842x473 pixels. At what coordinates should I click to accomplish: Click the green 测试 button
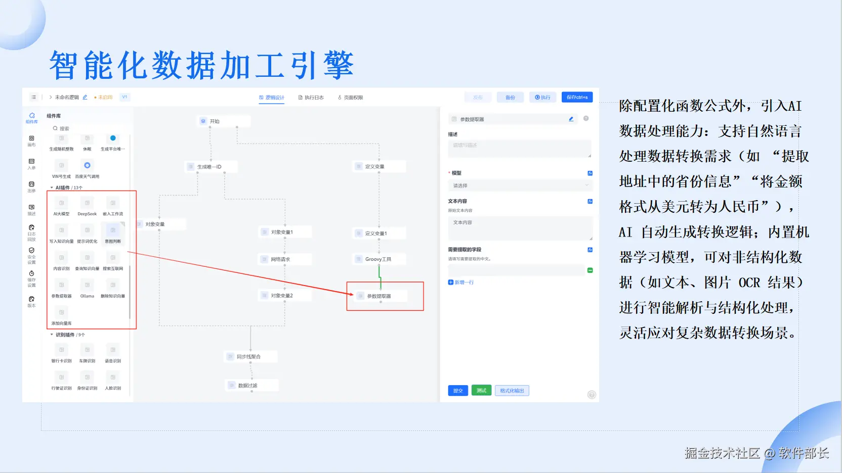click(481, 390)
